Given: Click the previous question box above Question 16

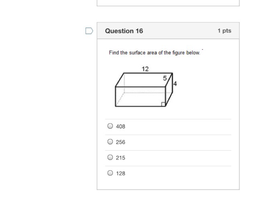Looking at the screenshot, I should click(168, 3).
